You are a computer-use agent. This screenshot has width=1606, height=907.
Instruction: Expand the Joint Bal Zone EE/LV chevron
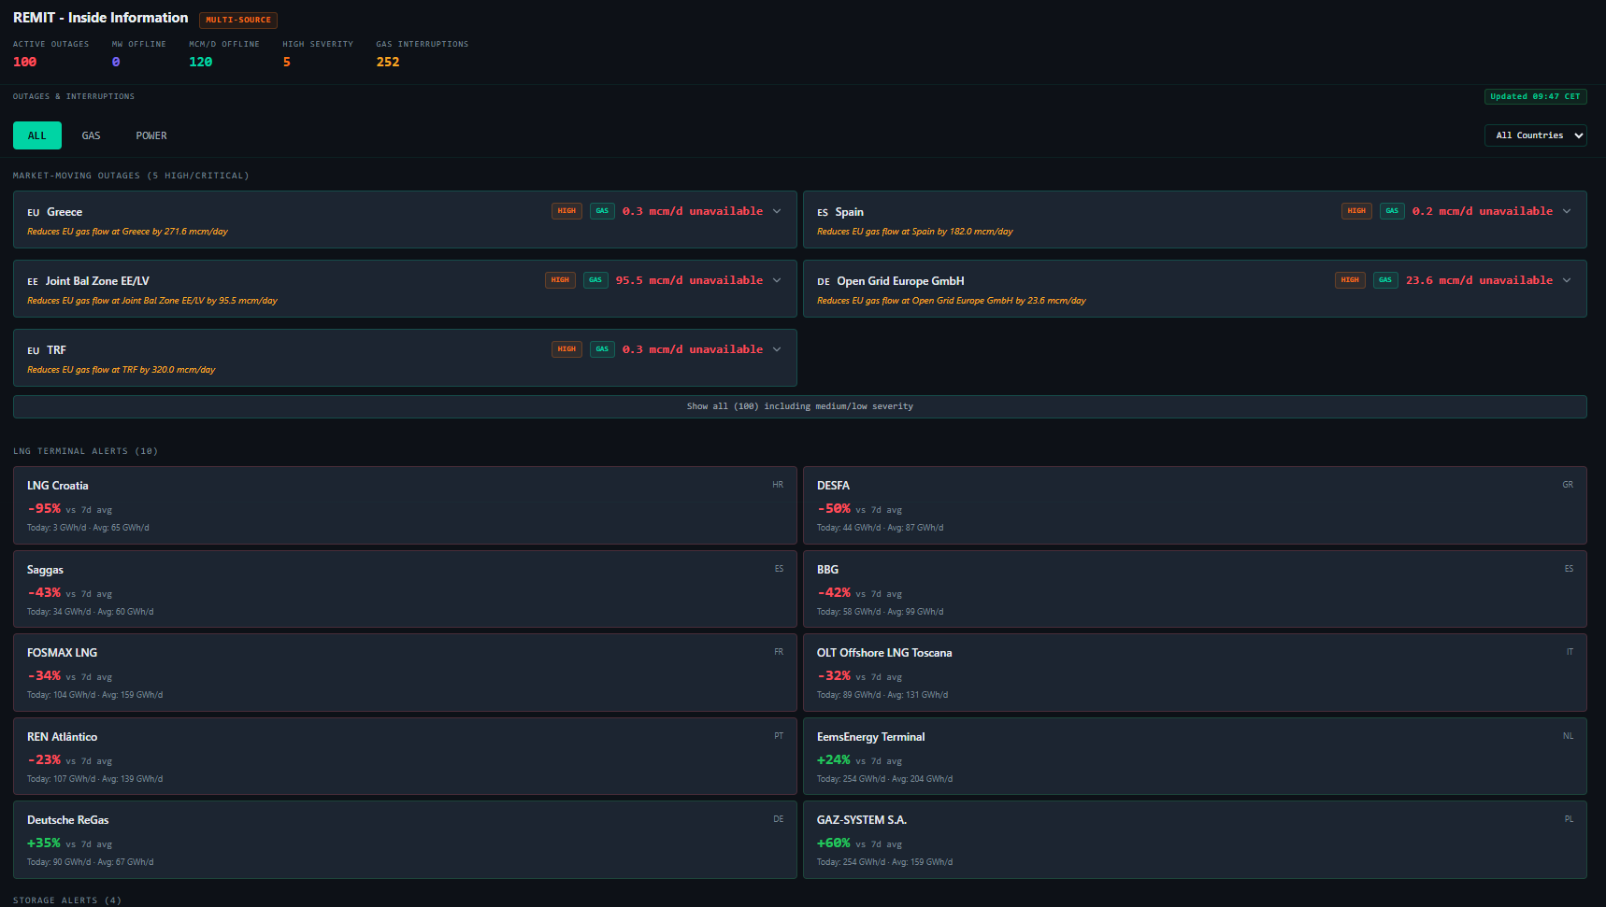(777, 280)
